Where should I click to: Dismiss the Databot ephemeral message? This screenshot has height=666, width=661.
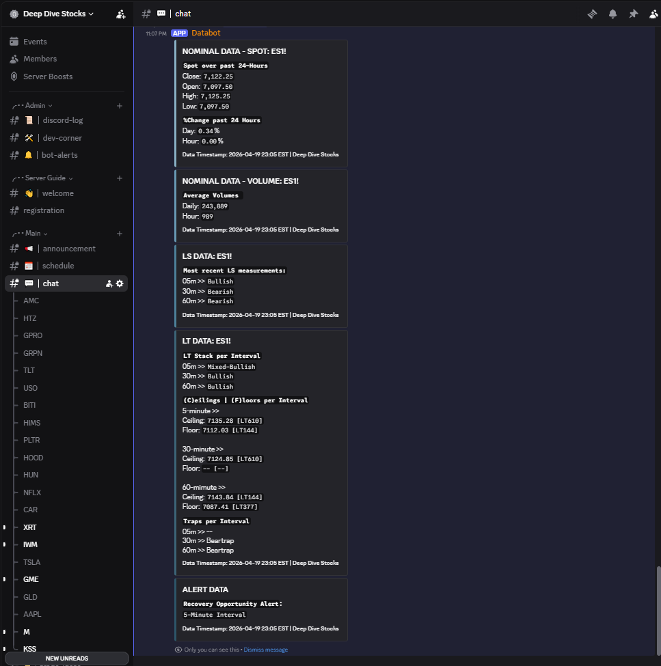pos(265,650)
